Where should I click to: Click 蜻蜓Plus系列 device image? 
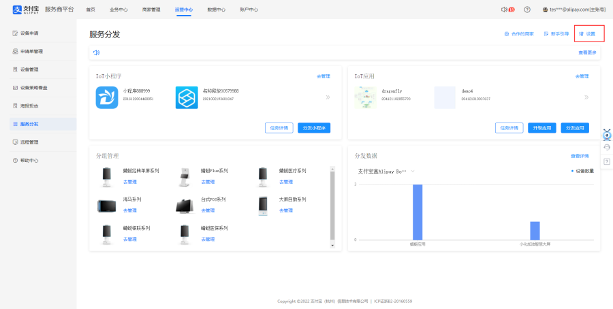pos(184,177)
